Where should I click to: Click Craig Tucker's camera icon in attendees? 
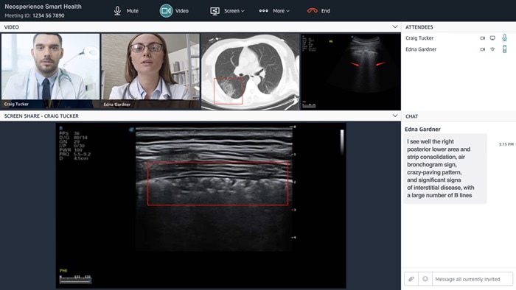[x=482, y=38]
